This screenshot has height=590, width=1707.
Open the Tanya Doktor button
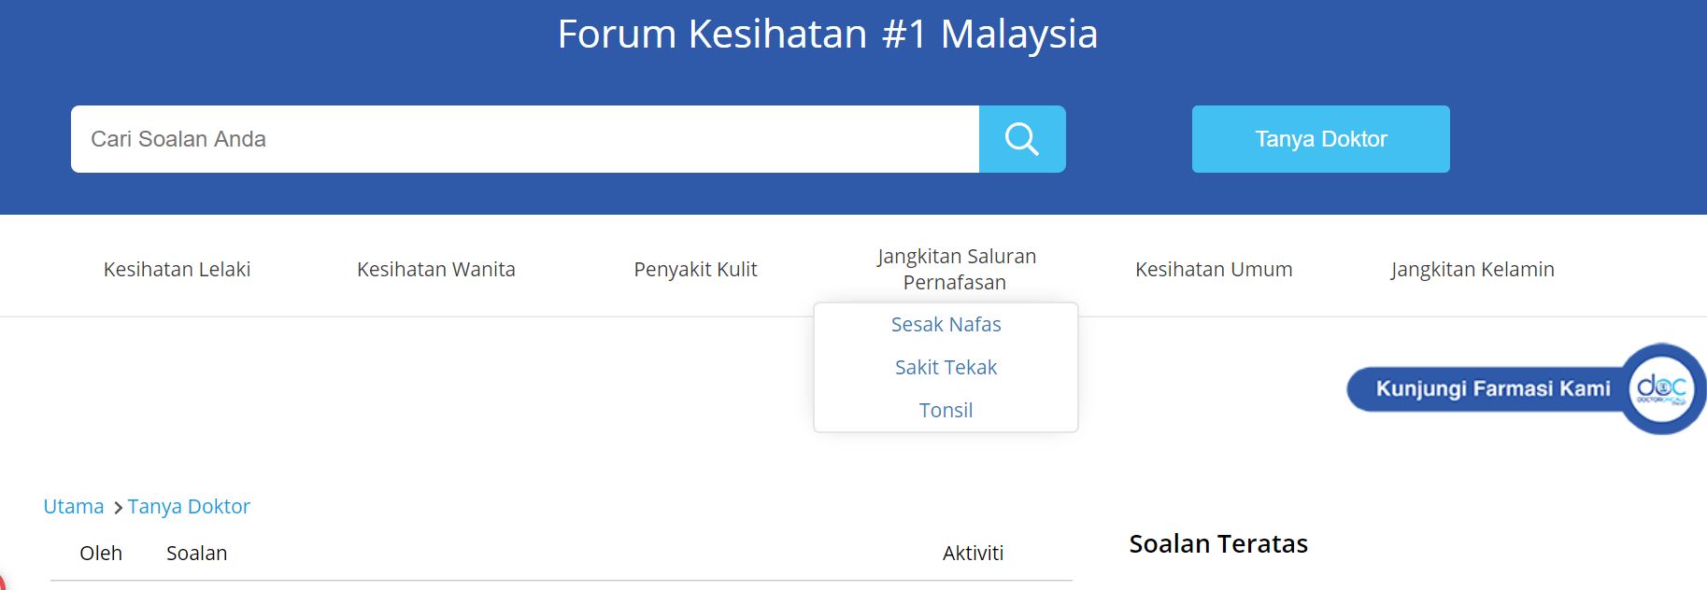tap(1320, 139)
